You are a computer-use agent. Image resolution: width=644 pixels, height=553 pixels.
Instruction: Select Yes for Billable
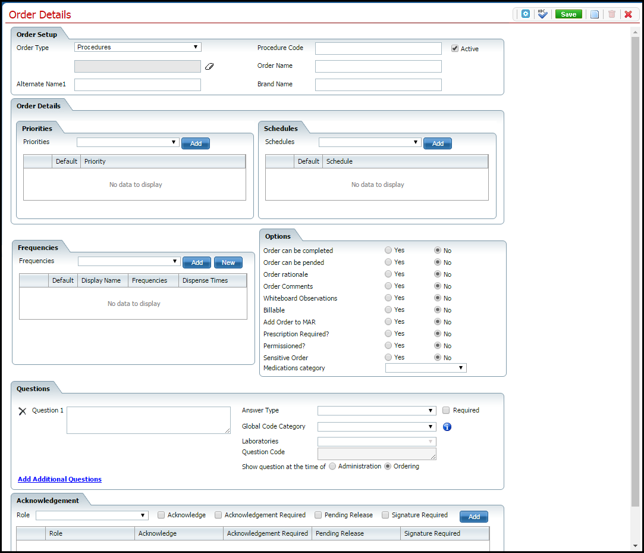[x=388, y=310]
